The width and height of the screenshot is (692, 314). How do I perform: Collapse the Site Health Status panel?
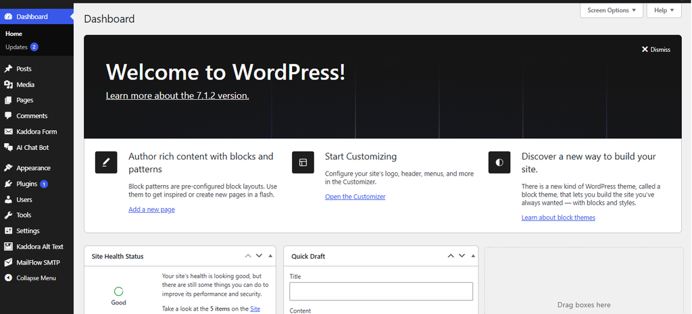click(270, 256)
